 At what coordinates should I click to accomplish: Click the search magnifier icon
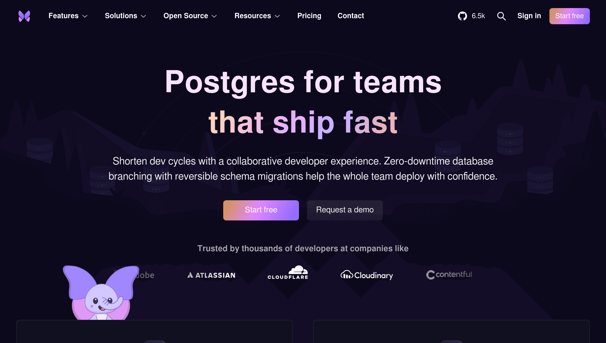click(x=501, y=16)
